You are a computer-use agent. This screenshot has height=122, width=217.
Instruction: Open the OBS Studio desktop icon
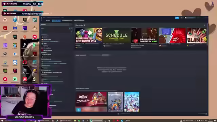pos(5,54)
